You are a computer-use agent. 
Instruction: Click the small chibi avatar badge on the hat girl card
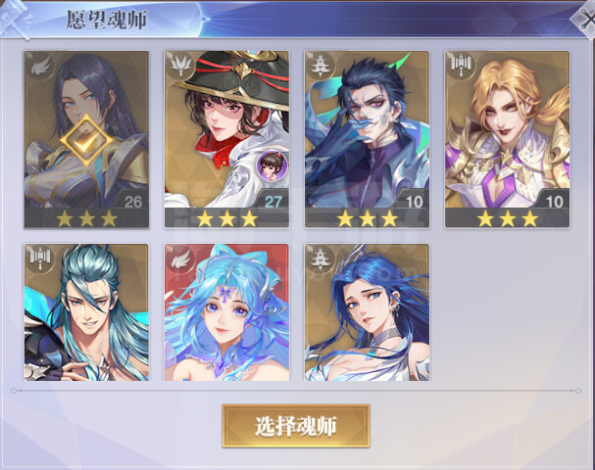[272, 165]
